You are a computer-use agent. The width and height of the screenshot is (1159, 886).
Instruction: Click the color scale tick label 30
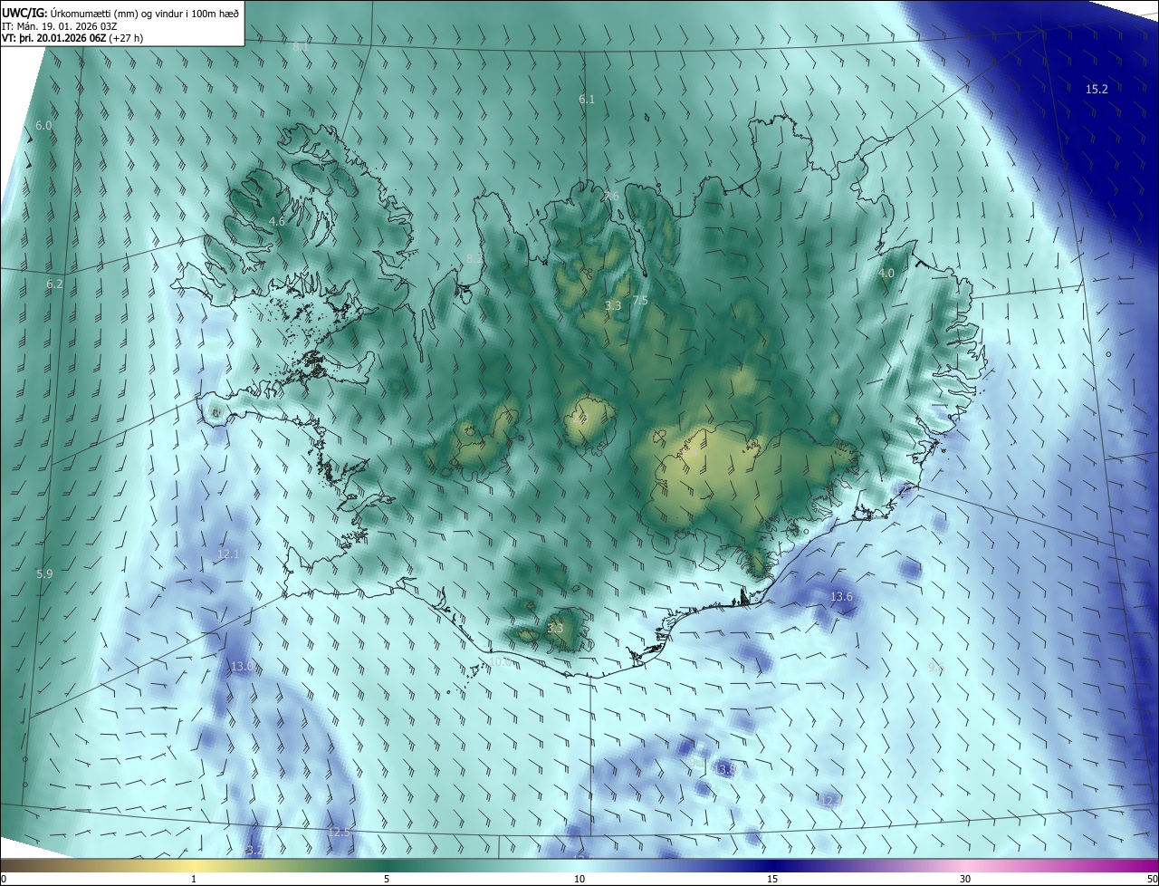(x=965, y=879)
